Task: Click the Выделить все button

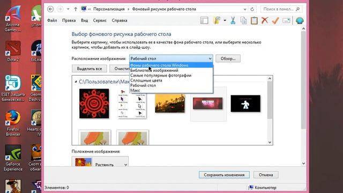Action: tap(90, 69)
